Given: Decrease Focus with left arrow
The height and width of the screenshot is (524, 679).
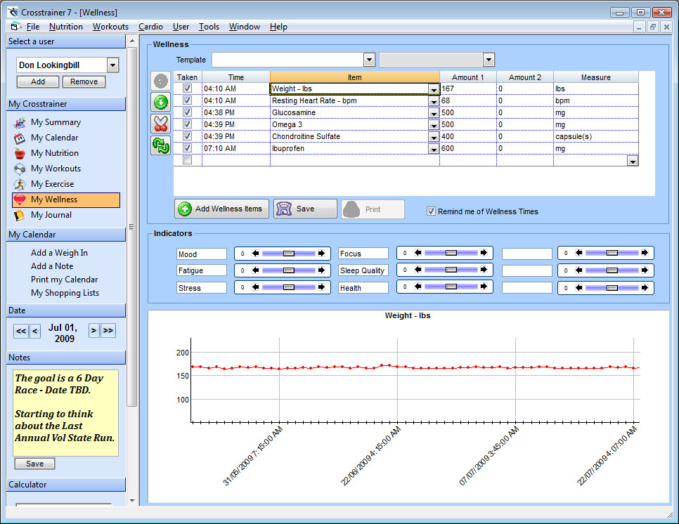Looking at the screenshot, I should [x=418, y=253].
